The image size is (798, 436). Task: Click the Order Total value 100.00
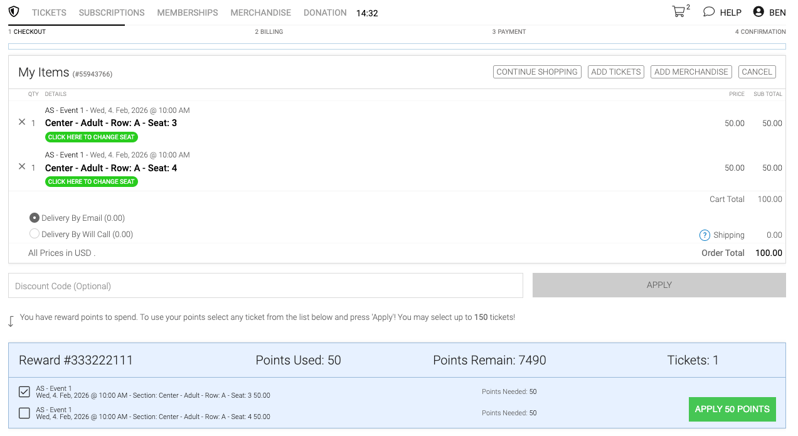click(769, 253)
